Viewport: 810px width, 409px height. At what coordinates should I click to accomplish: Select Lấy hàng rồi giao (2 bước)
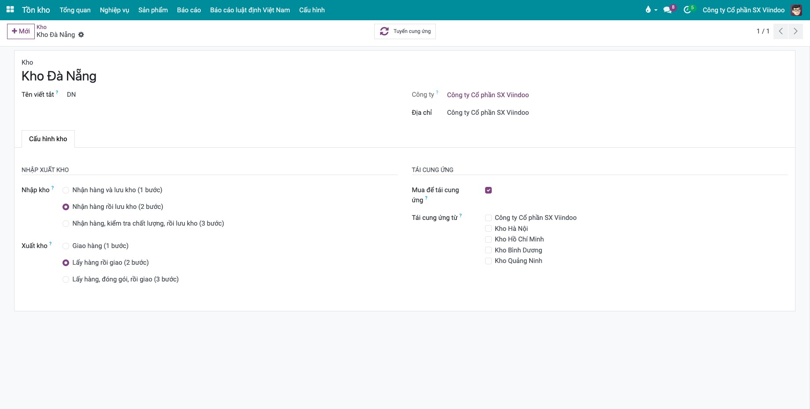click(66, 263)
